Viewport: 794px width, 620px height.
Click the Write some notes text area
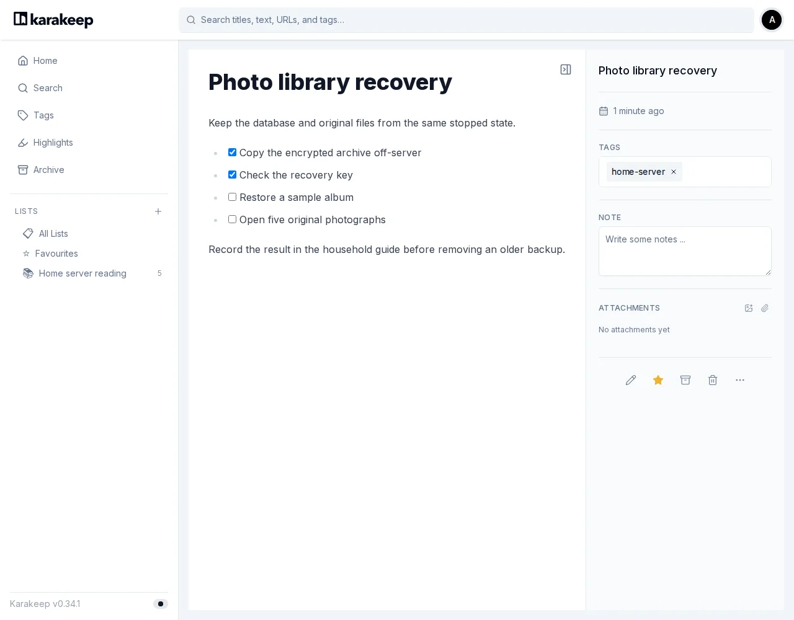pyautogui.click(x=685, y=251)
